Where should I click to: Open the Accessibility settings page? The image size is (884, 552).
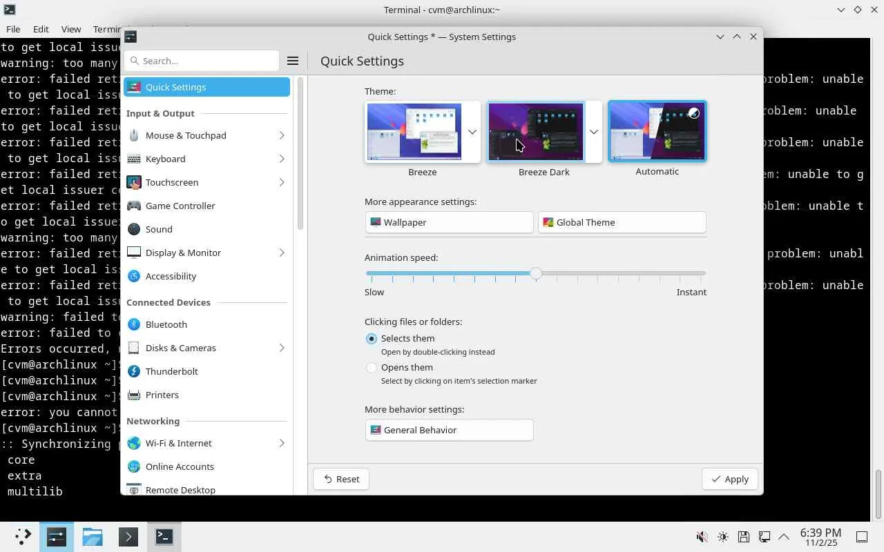(x=206, y=276)
